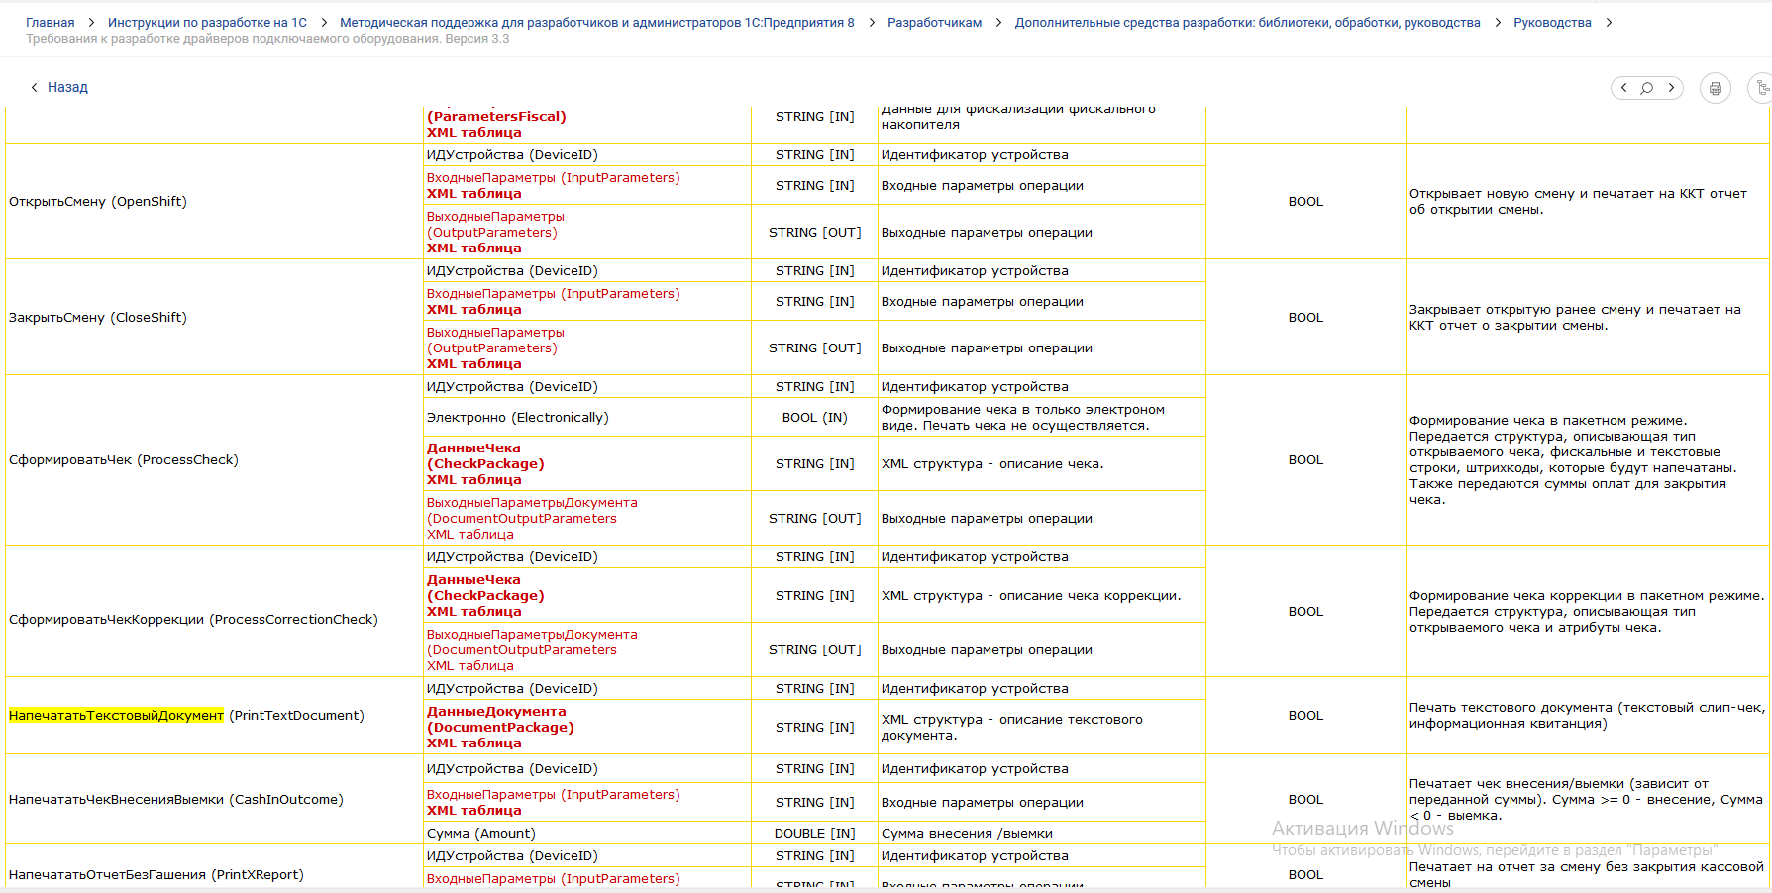Open Разработчикам breadcrumb
This screenshot has height=893, width=1772.
click(934, 22)
